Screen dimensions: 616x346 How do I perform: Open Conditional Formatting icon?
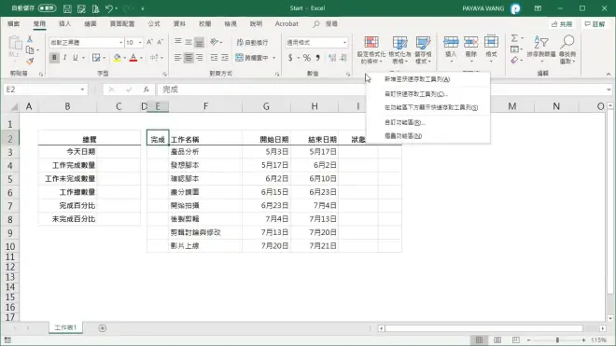pos(371,42)
